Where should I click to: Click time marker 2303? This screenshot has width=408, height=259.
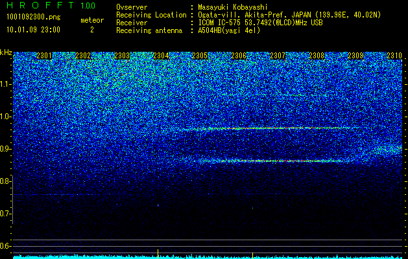pos(122,56)
